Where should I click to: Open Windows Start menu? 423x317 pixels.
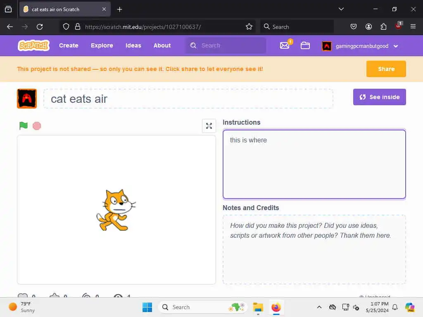coord(147,307)
